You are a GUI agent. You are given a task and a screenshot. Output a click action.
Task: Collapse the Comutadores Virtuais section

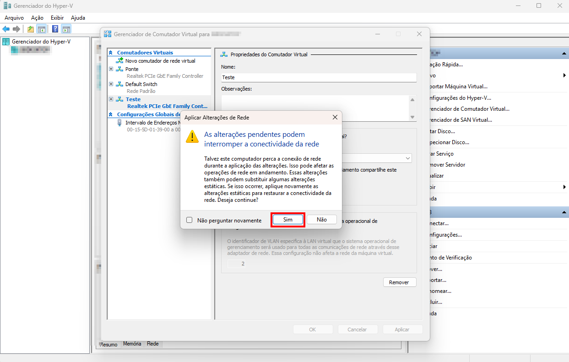111,53
